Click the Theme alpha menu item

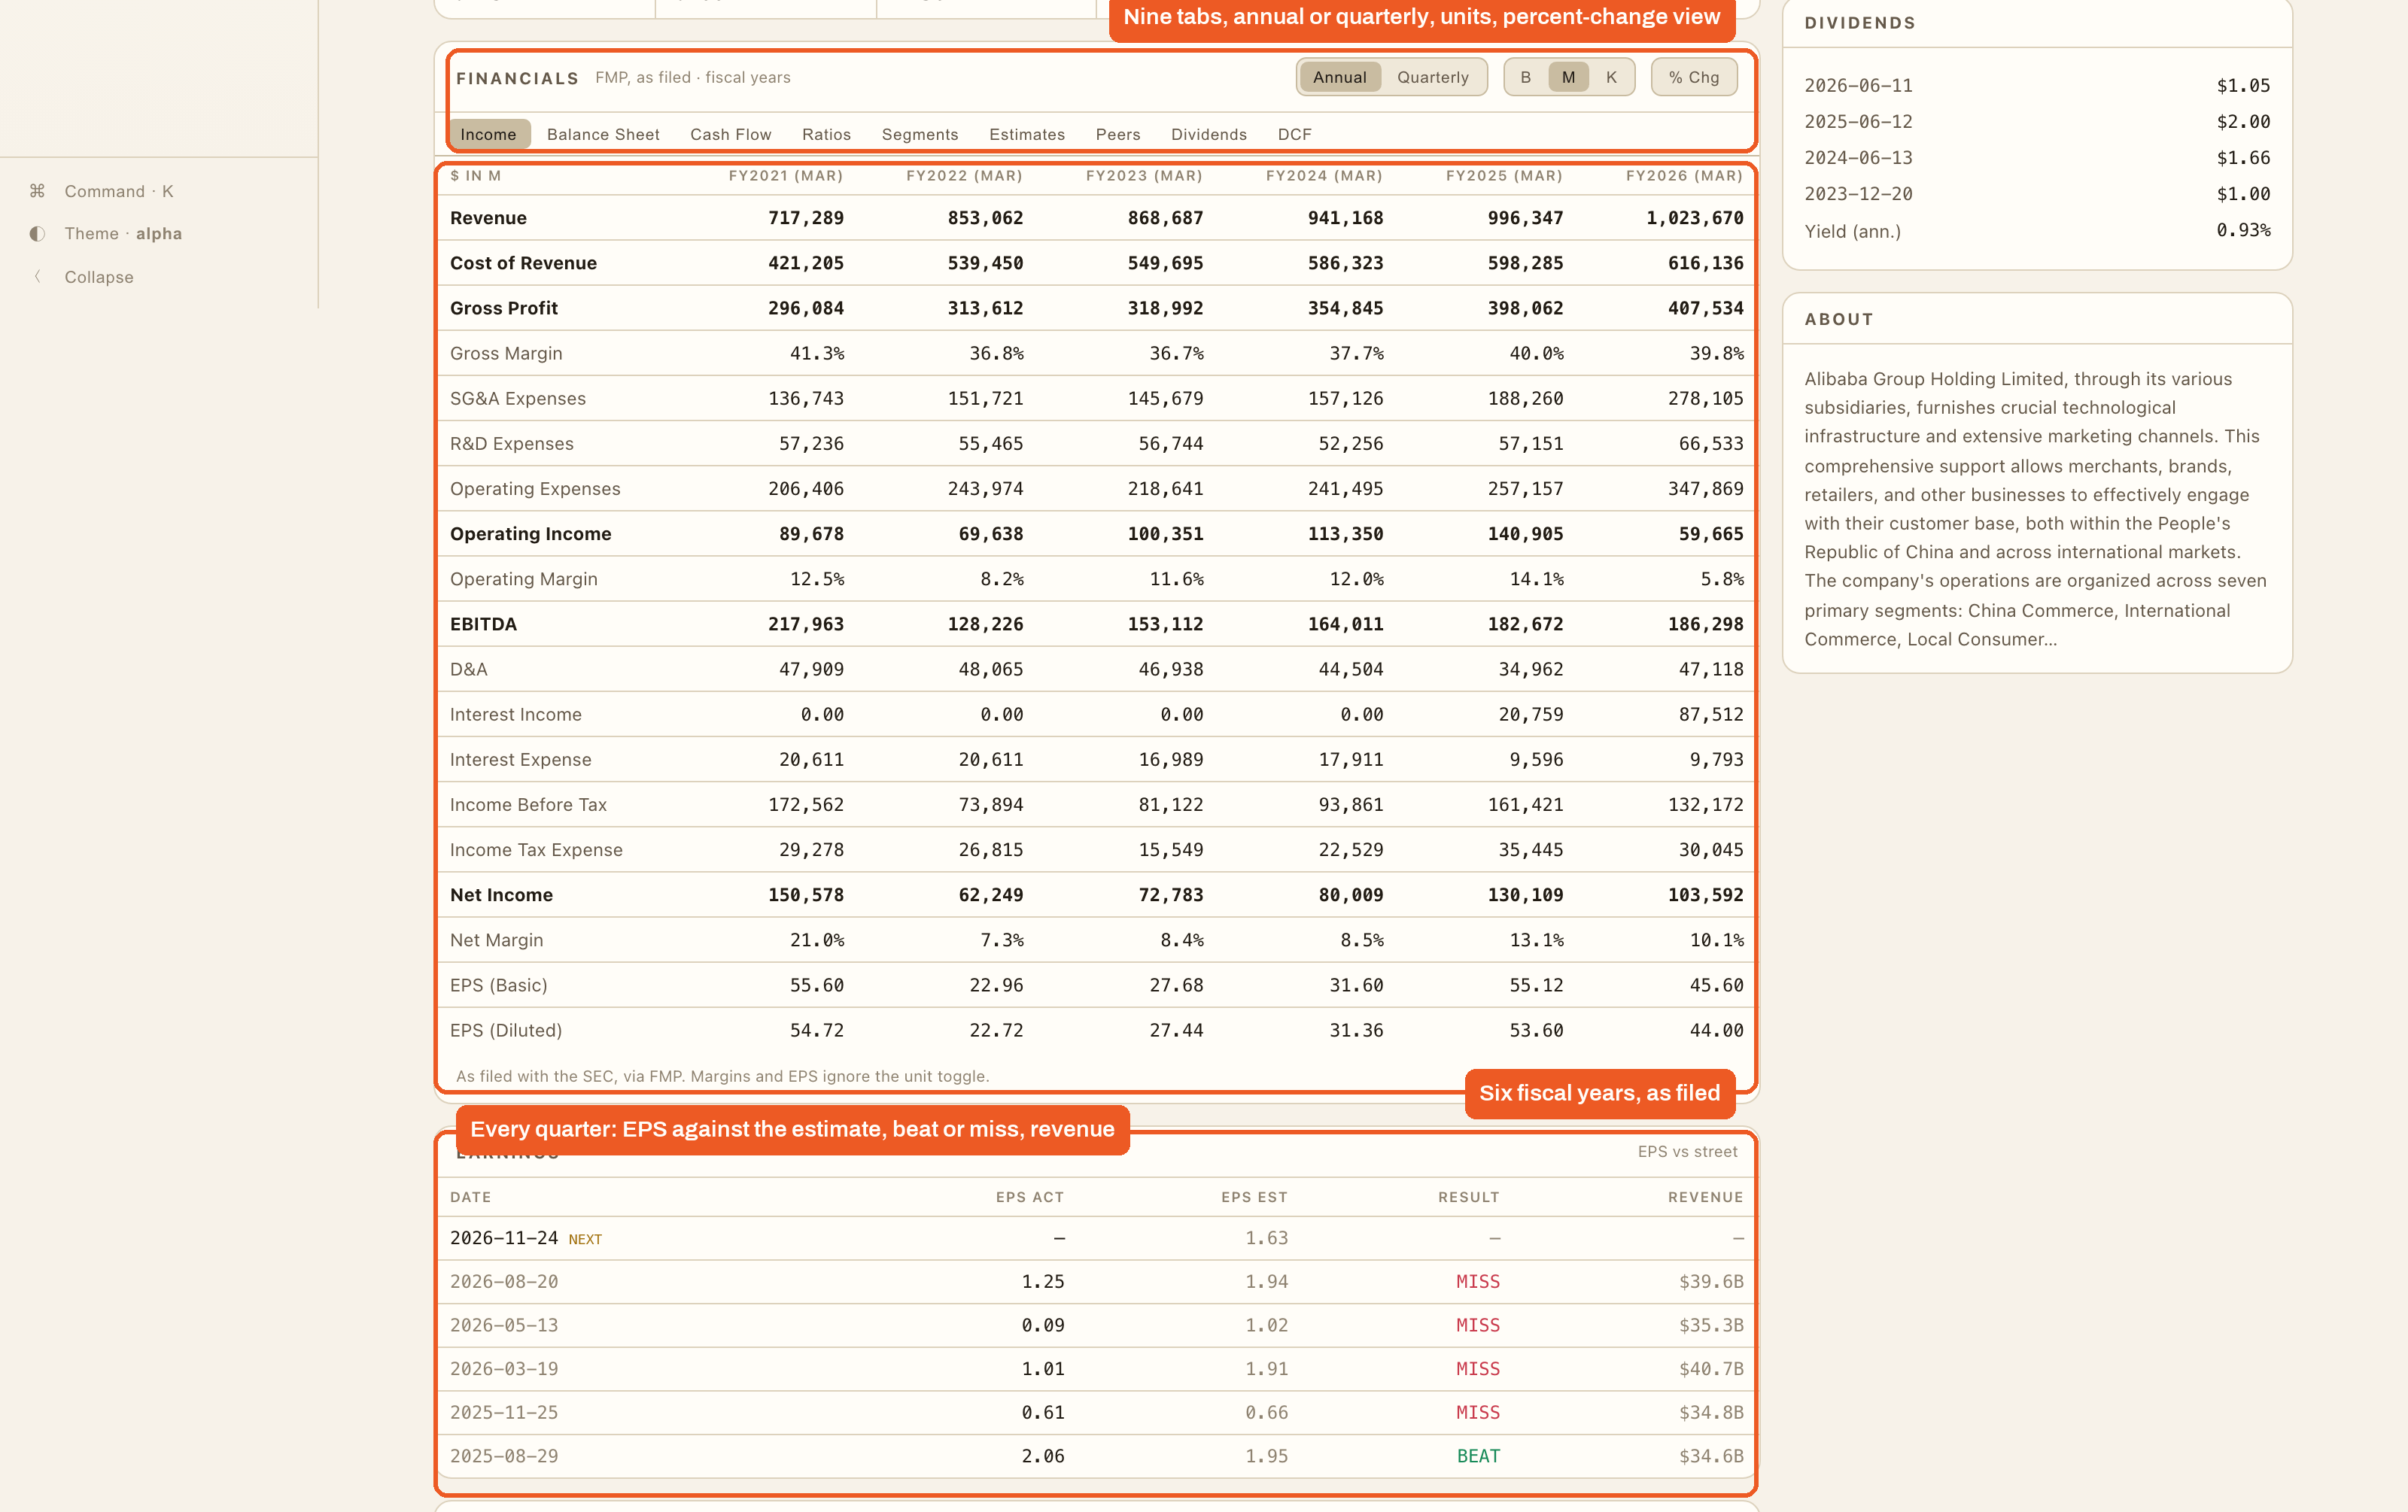[x=123, y=234]
